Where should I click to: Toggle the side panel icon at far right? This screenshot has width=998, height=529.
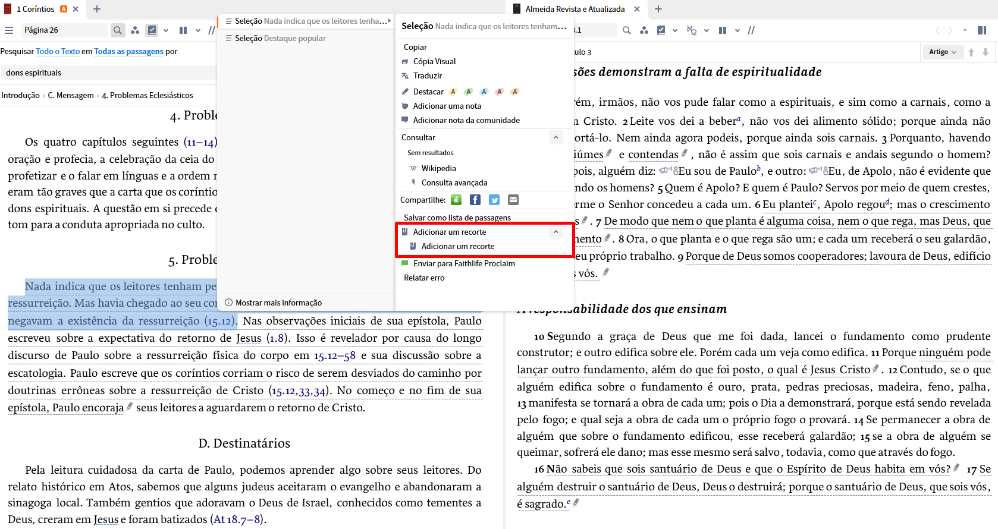pos(983,30)
